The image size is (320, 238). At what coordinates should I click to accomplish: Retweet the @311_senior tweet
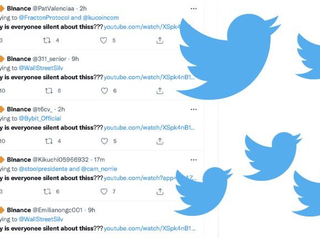tap(49, 91)
